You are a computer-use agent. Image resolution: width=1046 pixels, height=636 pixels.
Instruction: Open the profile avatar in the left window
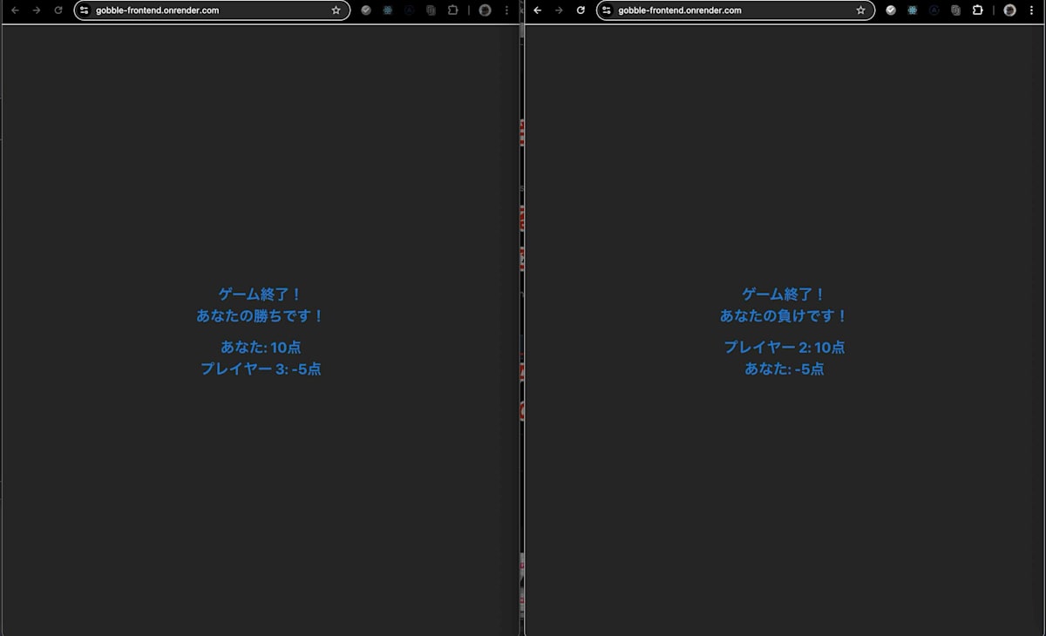486,10
